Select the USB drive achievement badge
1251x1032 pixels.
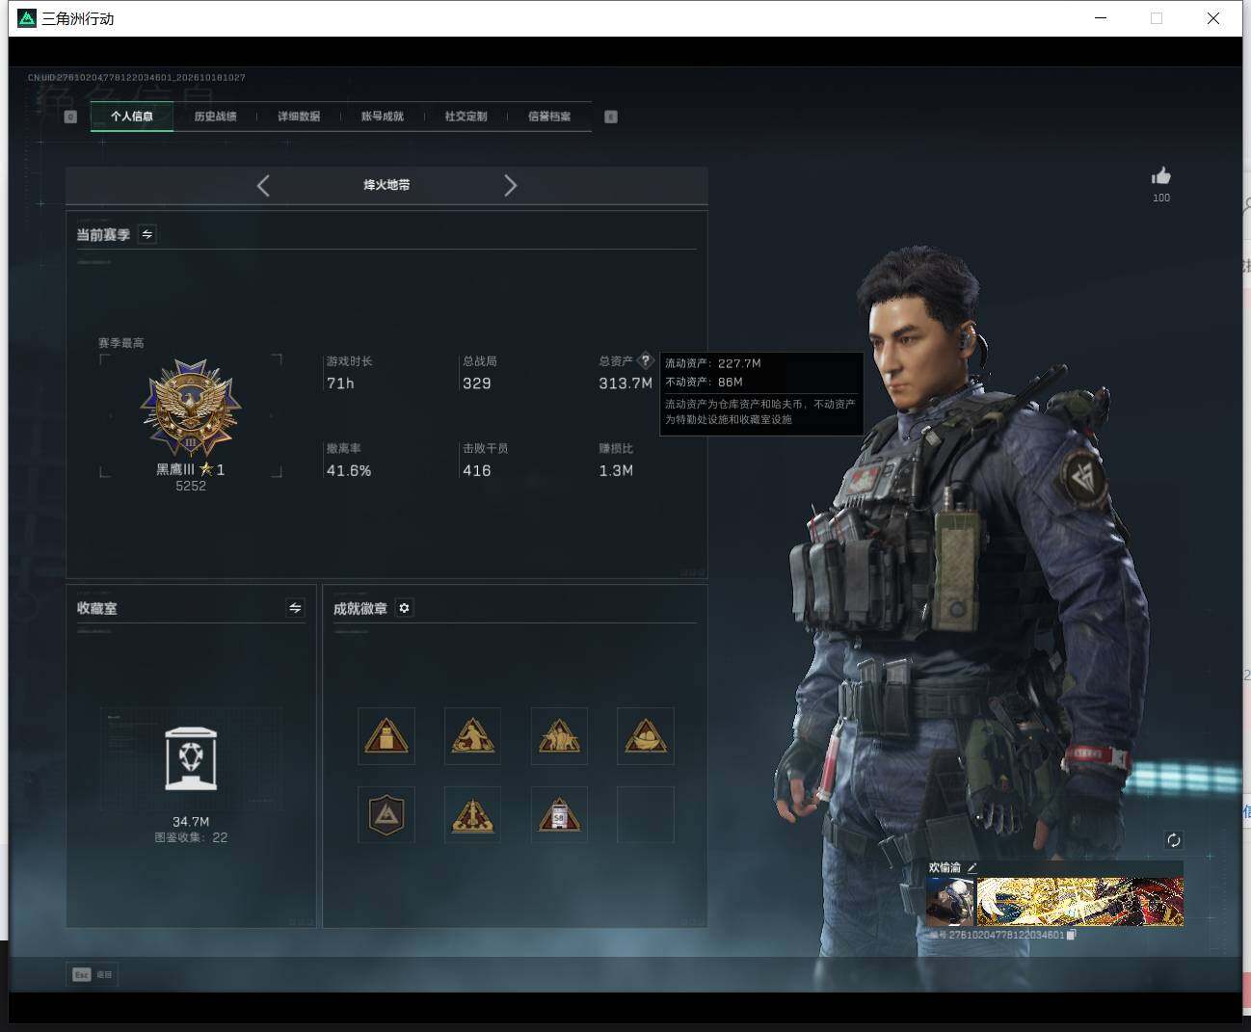(386, 736)
